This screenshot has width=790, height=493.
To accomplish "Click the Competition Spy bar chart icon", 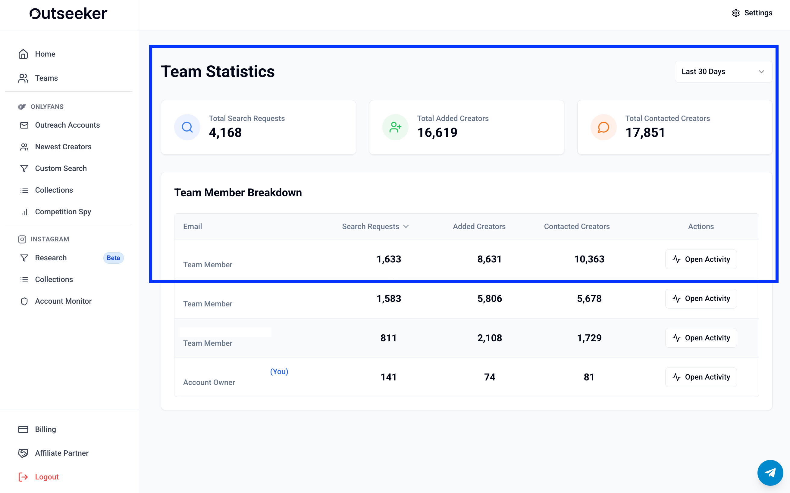I will pyautogui.click(x=24, y=212).
